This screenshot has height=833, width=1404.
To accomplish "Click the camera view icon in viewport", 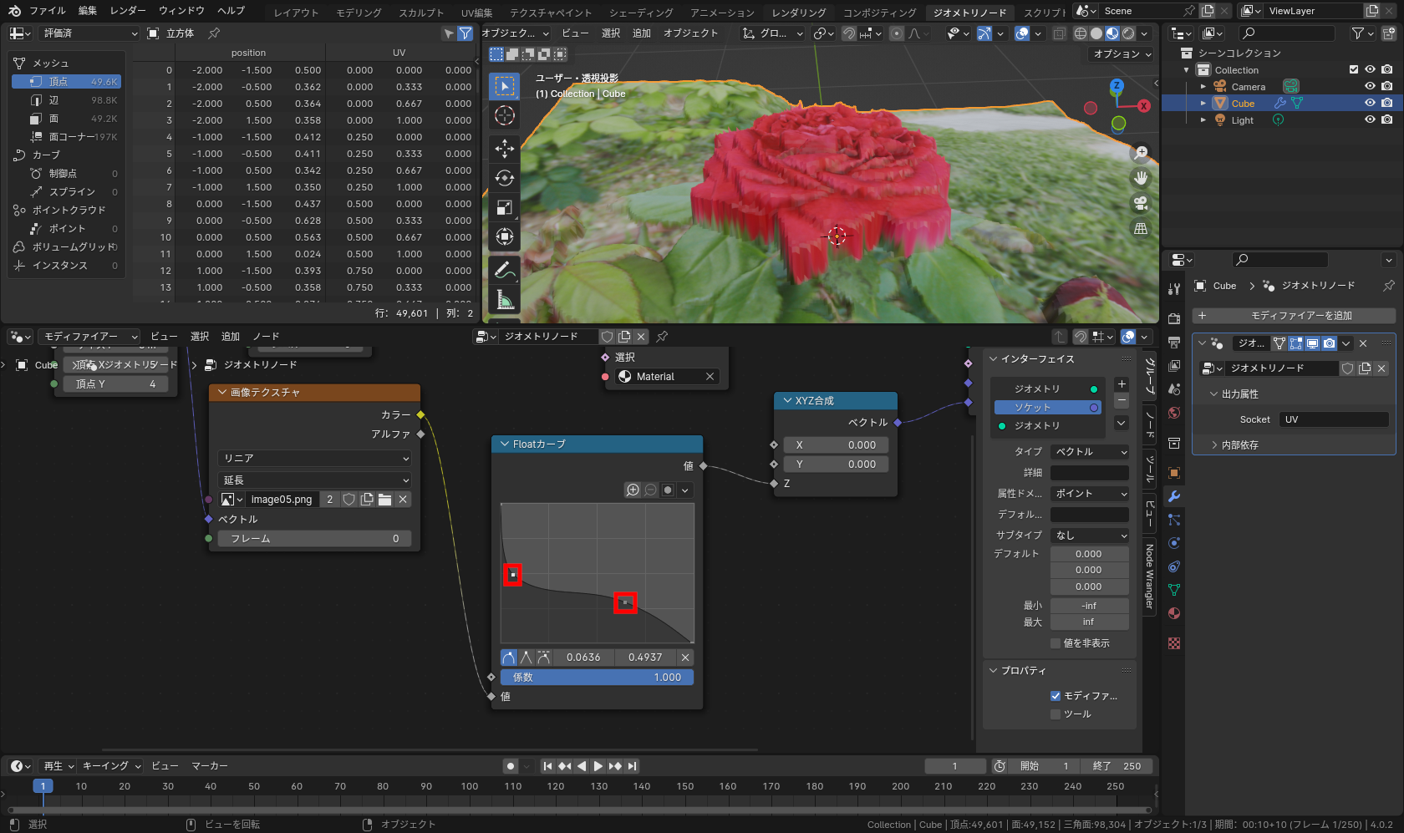I will tap(1140, 203).
